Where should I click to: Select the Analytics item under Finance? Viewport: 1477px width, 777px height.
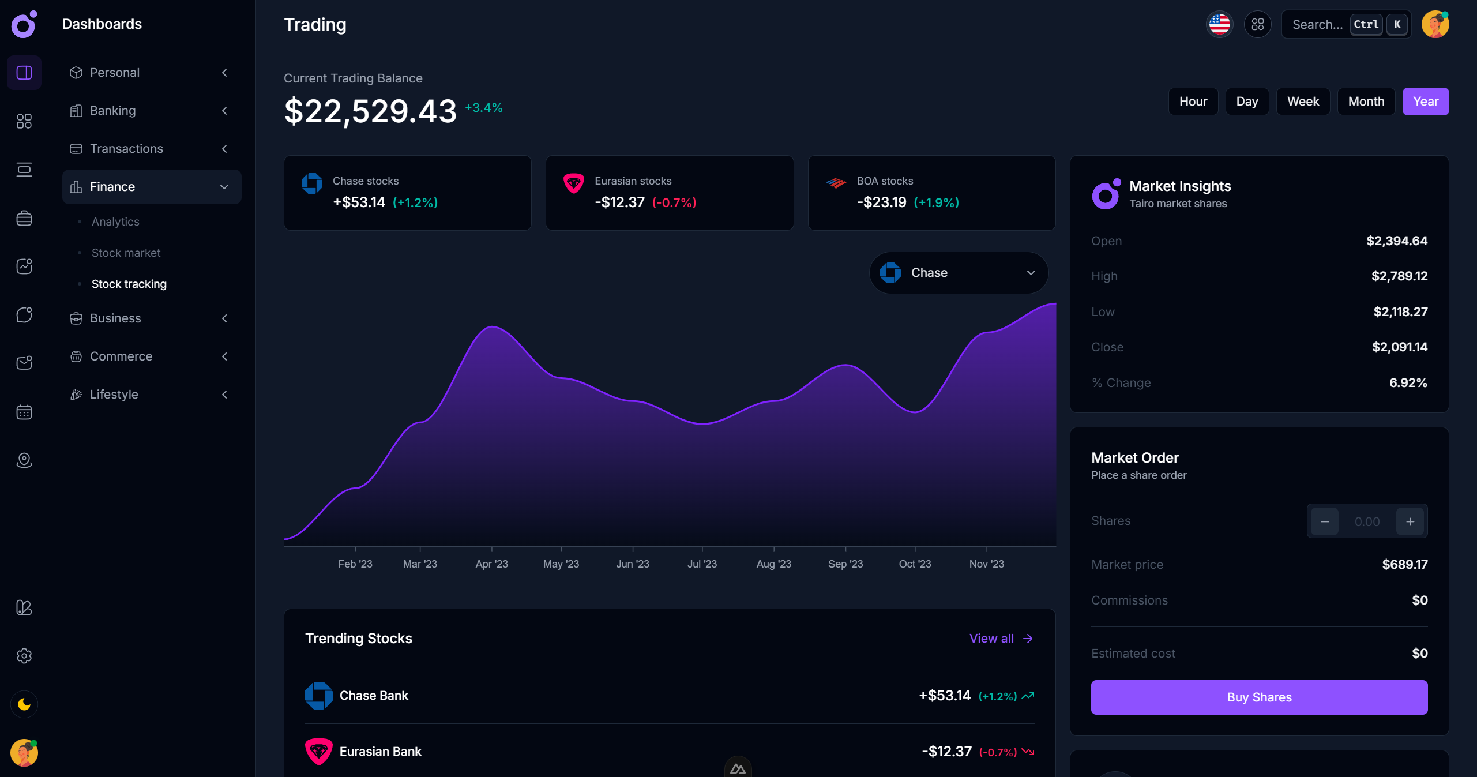pyautogui.click(x=115, y=221)
